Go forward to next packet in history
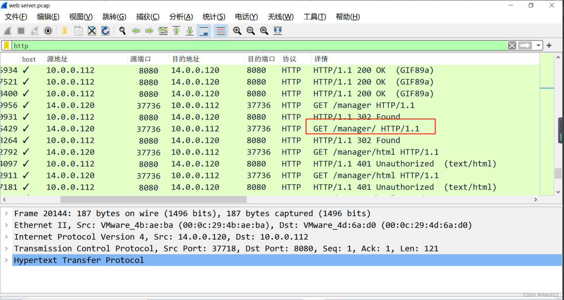Viewport: 564px width, 300px height. tap(149, 31)
